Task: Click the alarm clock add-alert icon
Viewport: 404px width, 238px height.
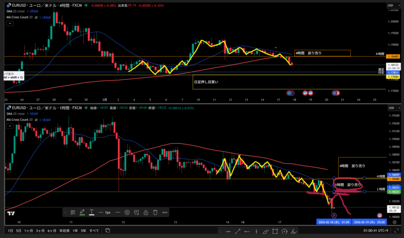Action: click(136, 212)
